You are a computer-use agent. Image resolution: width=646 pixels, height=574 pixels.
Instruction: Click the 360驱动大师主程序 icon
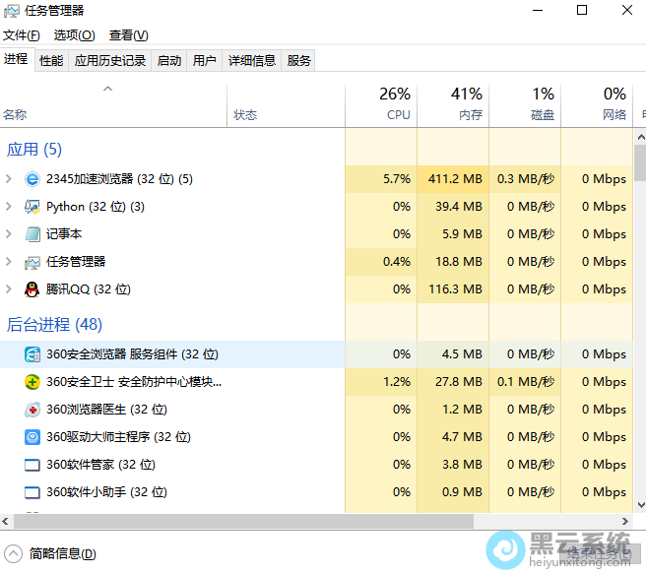(32, 437)
